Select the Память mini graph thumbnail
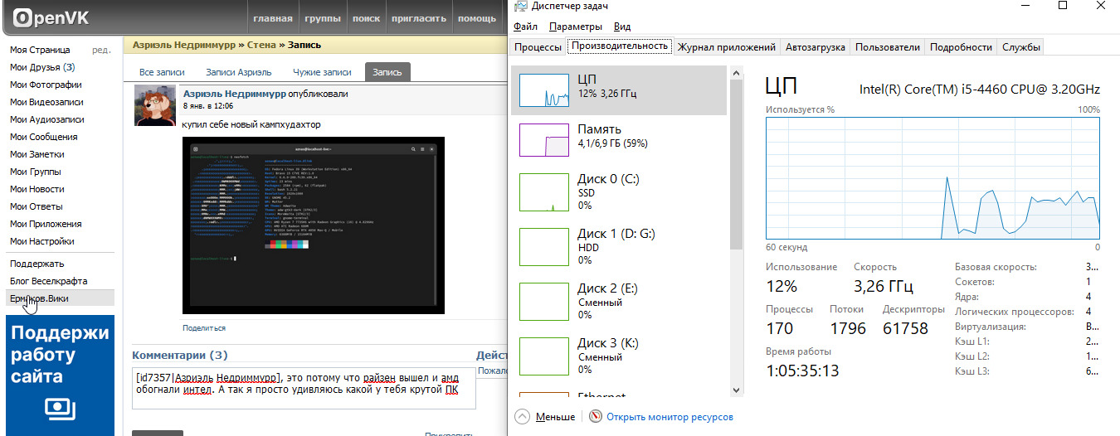The height and width of the screenshot is (436, 1120). (543, 139)
